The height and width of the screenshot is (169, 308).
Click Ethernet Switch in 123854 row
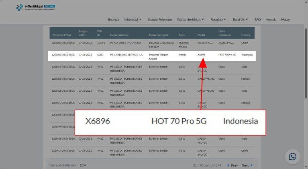click(x=158, y=67)
